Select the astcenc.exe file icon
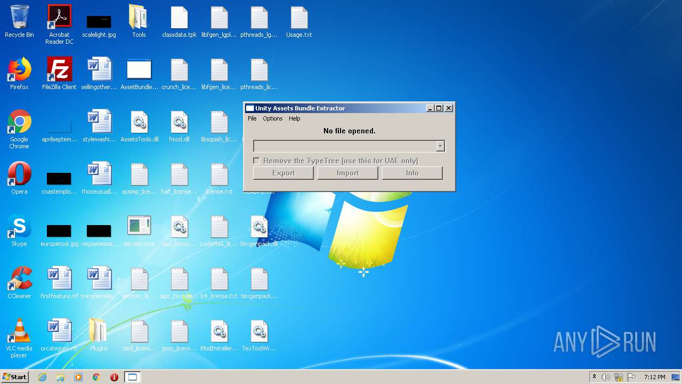Image resolution: width=682 pixels, height=384 pixels. [139, 230]
